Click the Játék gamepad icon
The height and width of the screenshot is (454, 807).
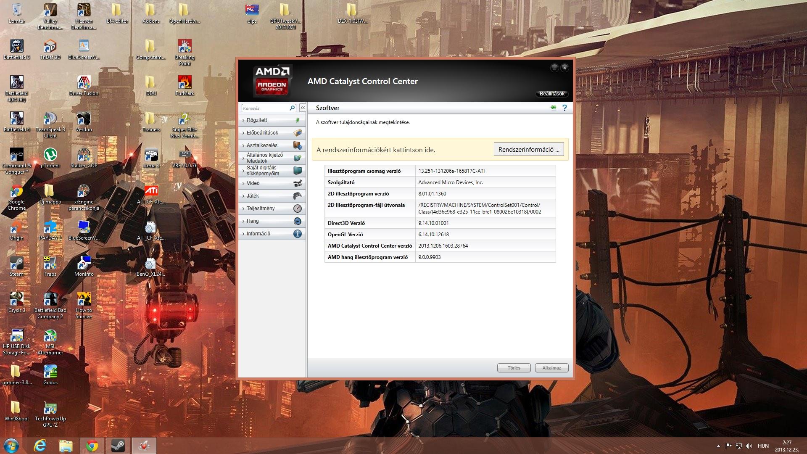coord(298,196)
